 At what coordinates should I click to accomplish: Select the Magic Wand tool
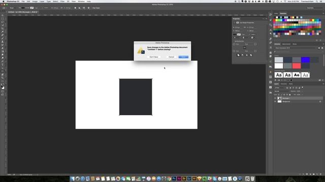tap(3, 25)
